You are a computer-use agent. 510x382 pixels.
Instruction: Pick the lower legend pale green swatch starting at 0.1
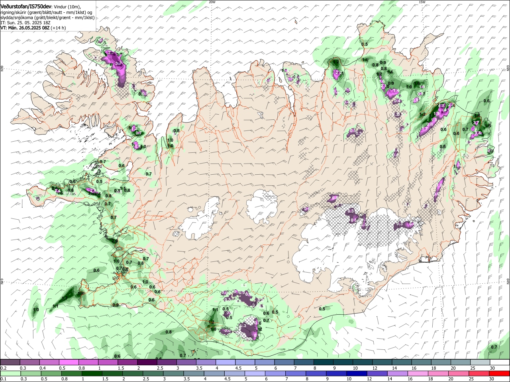tap(10, 373)
